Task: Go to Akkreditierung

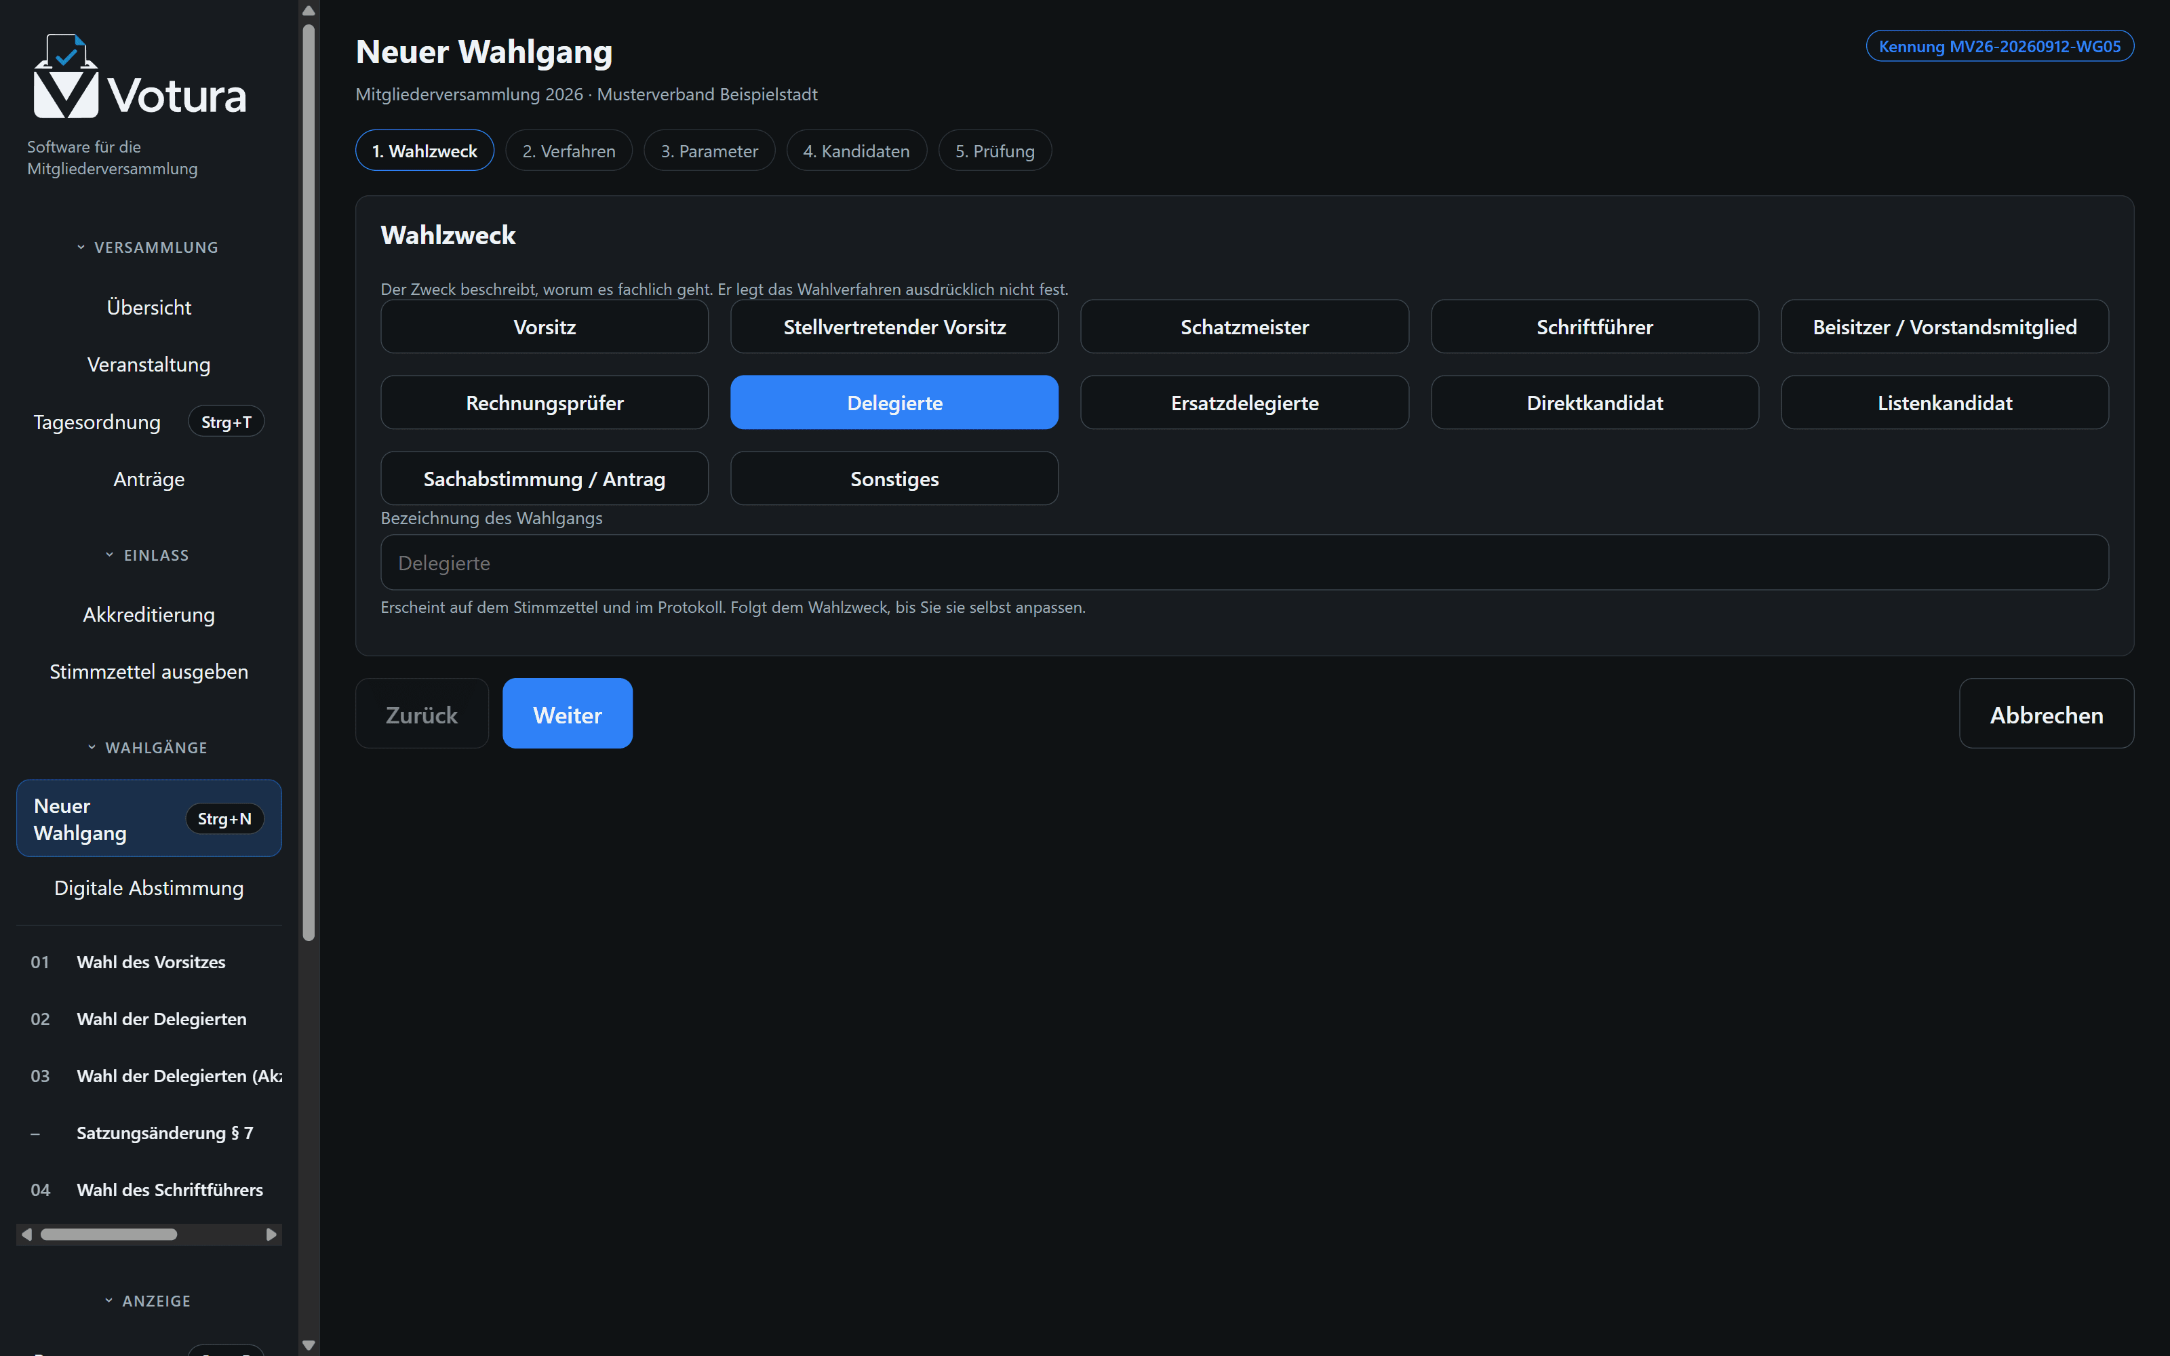Action: (149, 615)
